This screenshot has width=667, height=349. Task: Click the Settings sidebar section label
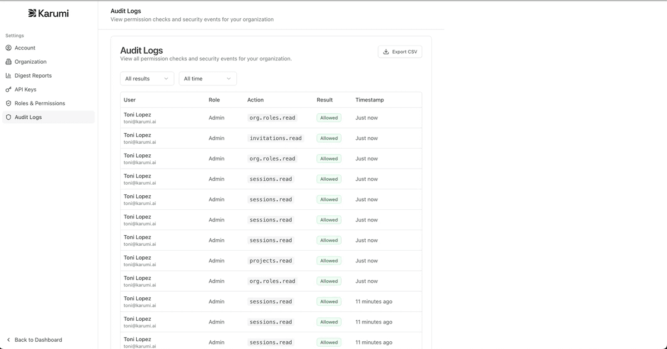(15, 36)
